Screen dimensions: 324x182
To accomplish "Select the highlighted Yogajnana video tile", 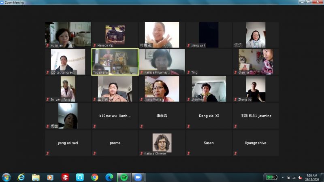I will click(115, 62).
